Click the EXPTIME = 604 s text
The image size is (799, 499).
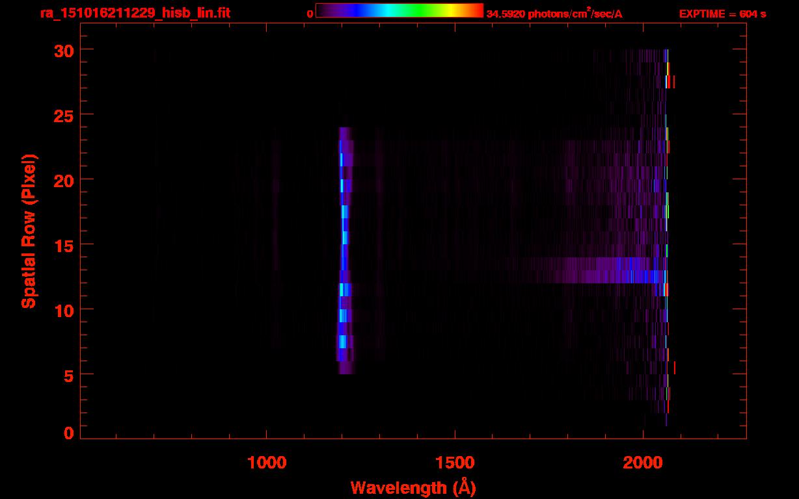click(x=723, y=14)
